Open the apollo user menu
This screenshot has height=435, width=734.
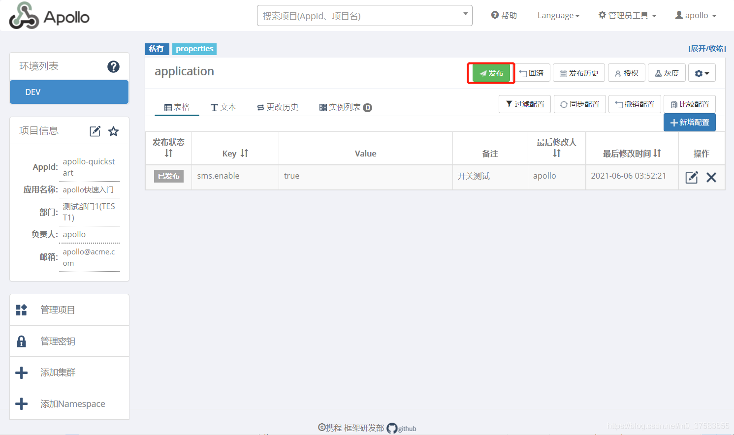click(696, 16)
